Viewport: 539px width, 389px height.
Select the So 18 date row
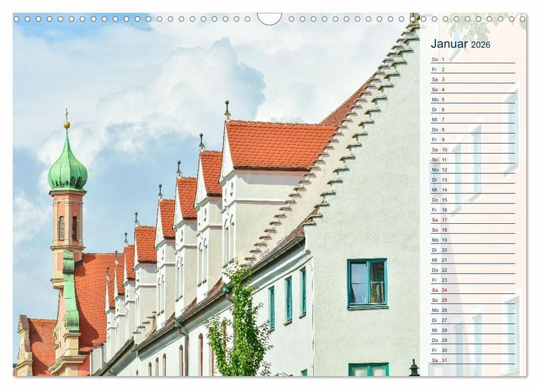(x=472, y=230)
